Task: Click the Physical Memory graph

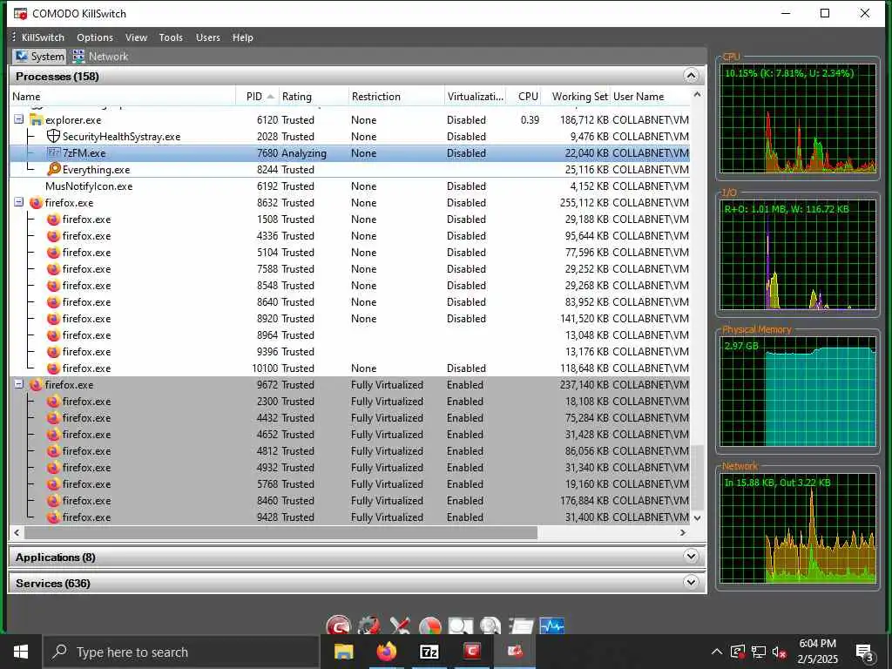Action: 798,391
